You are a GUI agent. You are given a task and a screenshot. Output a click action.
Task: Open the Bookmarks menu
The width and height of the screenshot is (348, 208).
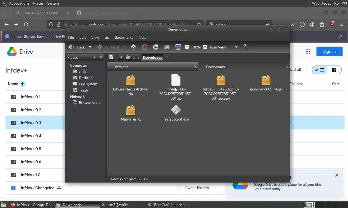[124, 37]
